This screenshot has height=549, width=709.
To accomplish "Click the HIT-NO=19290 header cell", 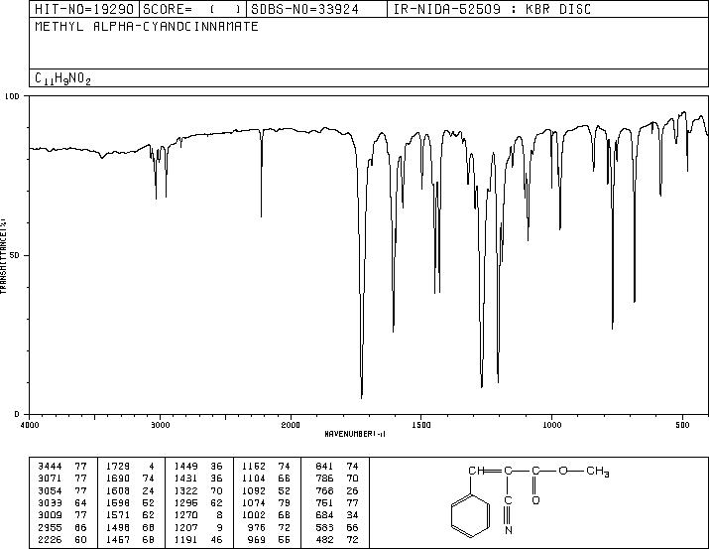I will (x=84, y=9).
